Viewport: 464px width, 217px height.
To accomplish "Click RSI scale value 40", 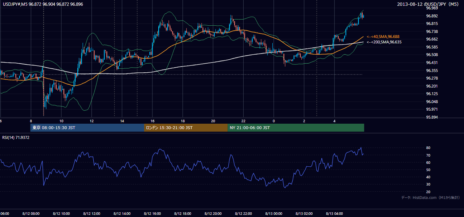I will [428, 177].
